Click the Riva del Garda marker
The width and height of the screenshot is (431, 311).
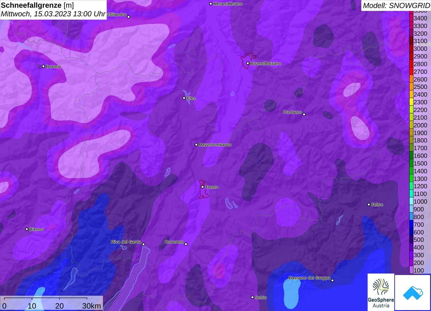[143, 244]
